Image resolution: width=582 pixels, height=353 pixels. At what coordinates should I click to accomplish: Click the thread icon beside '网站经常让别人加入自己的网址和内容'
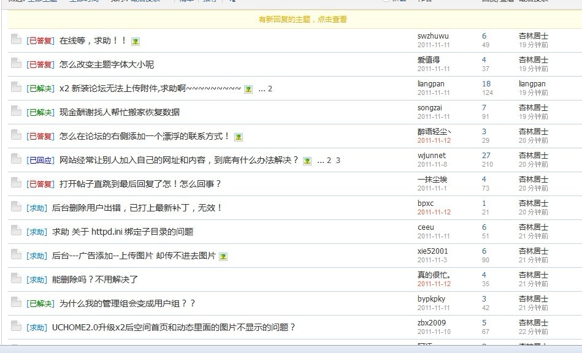pyautogui.click(x=16, y=159)
